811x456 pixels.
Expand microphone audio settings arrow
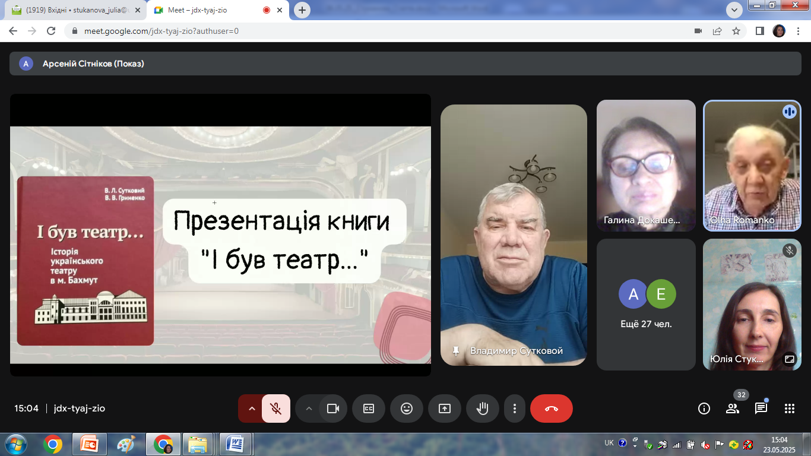251,408
